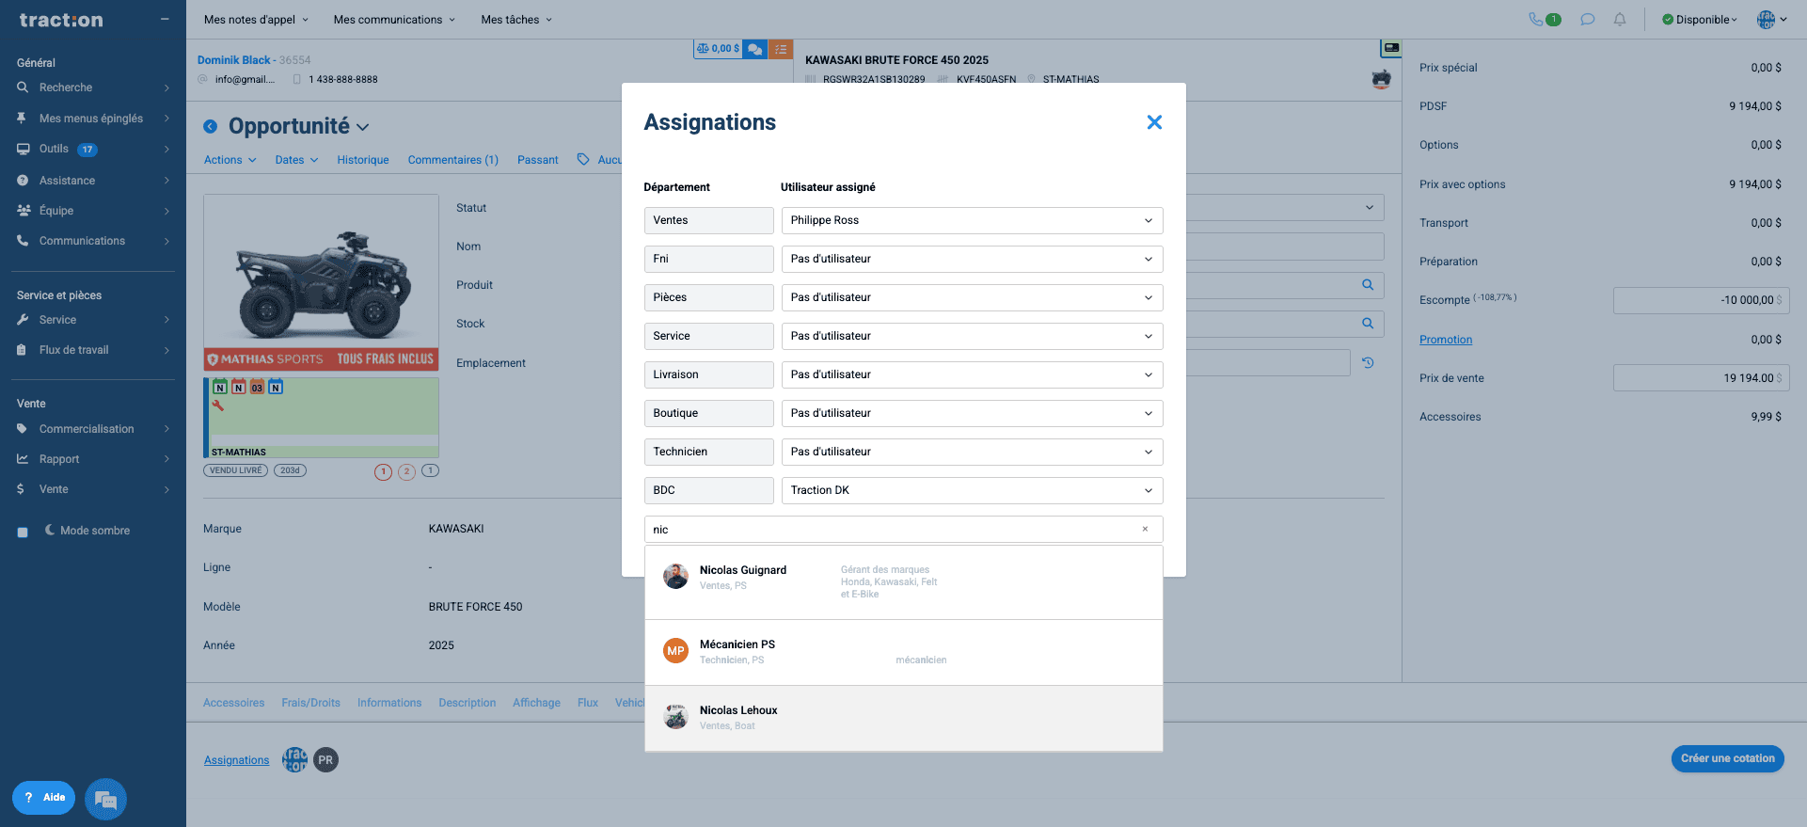Open the blue conversation icon button
Image resolution: width=1807 pixels, height=827 pixels.
pyautogui.click(x=755, y=49)
